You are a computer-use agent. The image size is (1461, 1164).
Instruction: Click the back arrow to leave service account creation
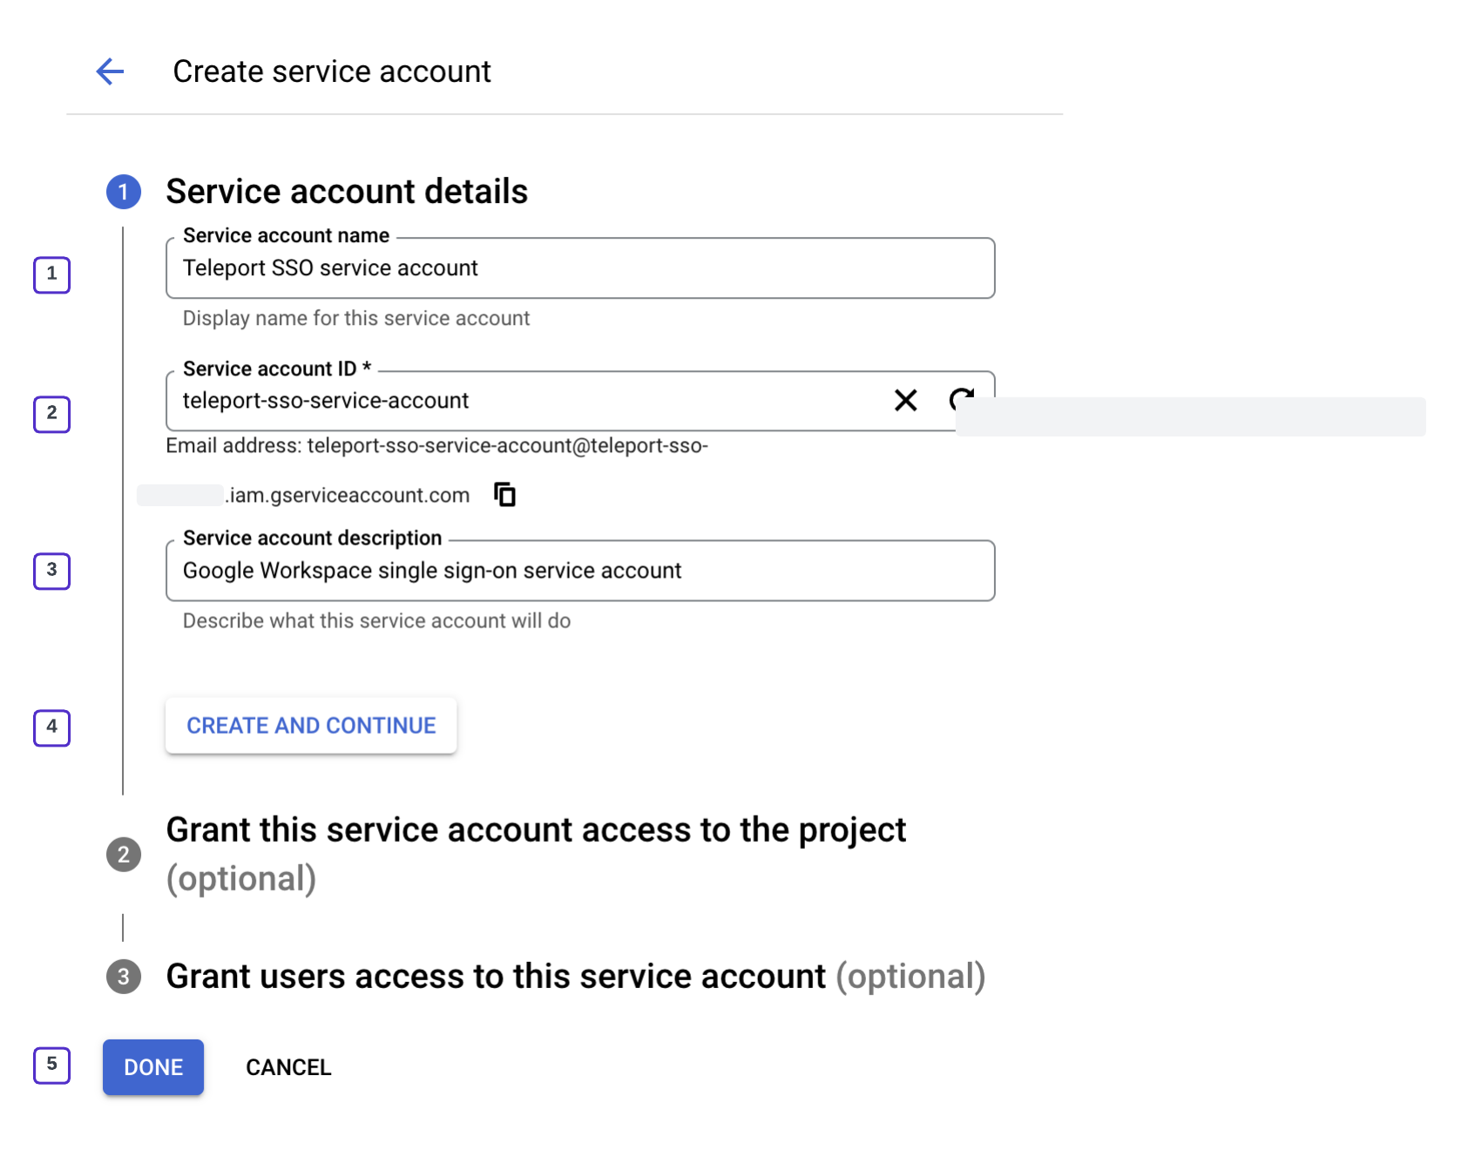pyautogui.click(x=110, y=71)
